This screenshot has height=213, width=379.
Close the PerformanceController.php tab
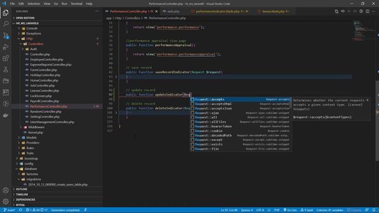click(156, 11)
